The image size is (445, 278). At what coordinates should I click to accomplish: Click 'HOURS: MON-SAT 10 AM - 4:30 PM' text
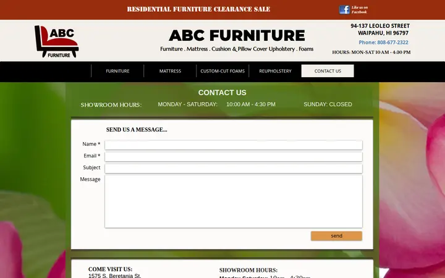(x=371, y=52)
